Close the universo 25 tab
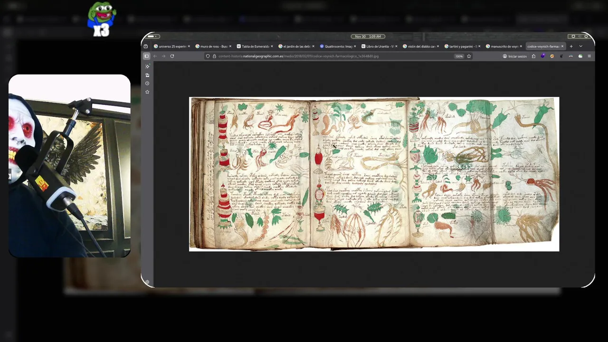The height and width of the screenshot is (342, 608). pyautogui.click(x=189, y=47)
